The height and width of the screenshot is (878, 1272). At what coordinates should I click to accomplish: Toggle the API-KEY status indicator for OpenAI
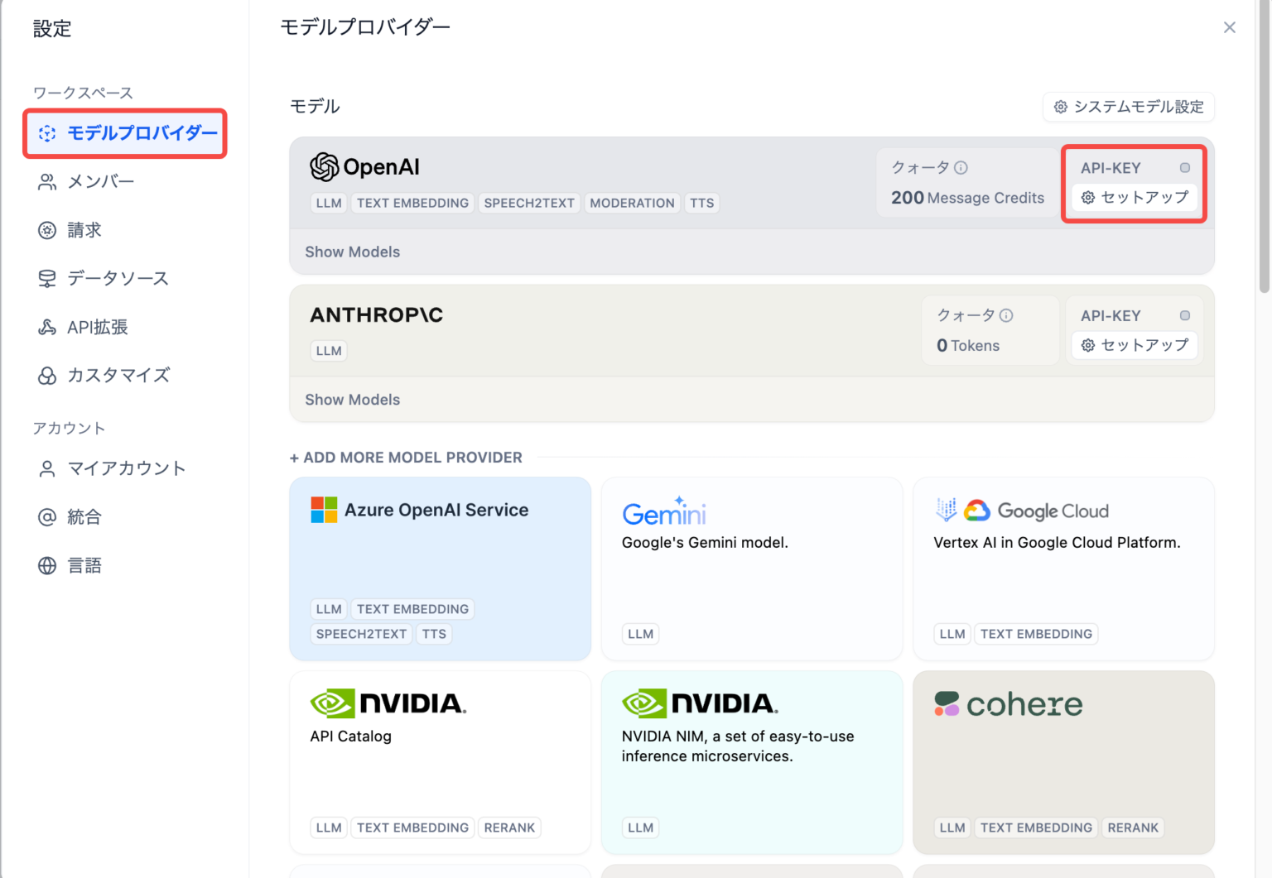click(x=1184, y=167)
